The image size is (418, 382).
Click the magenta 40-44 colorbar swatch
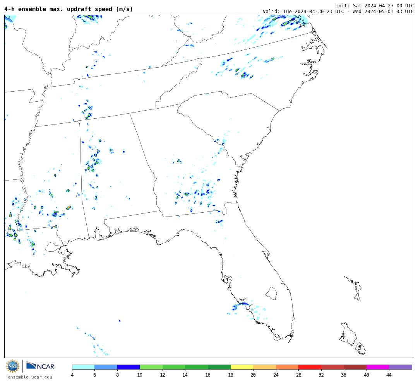[x=378, y=367]
